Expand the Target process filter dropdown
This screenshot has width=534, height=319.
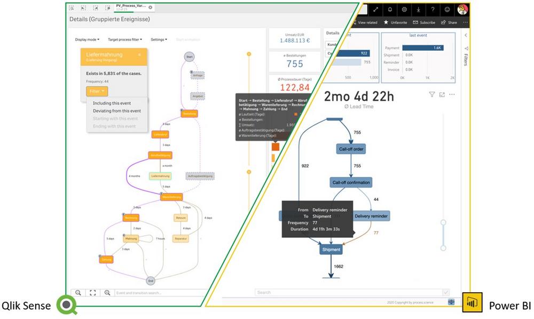click(125, 40)
